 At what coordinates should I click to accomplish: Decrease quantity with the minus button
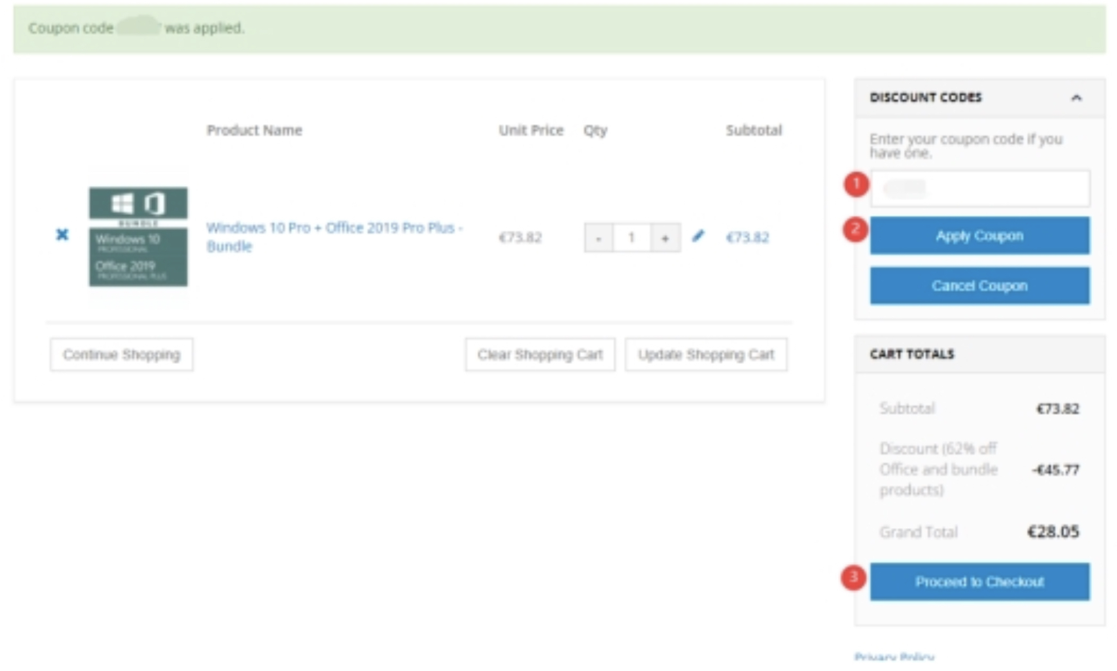598,238
